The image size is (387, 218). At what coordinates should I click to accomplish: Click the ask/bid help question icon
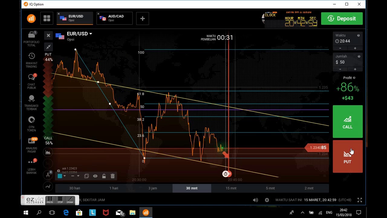(x=59, y=171)
